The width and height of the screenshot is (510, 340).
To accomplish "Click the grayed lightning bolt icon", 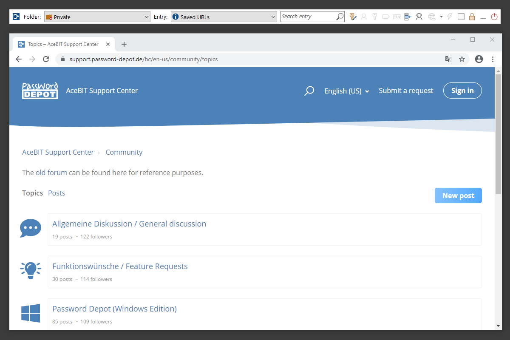I will [450, 17].
